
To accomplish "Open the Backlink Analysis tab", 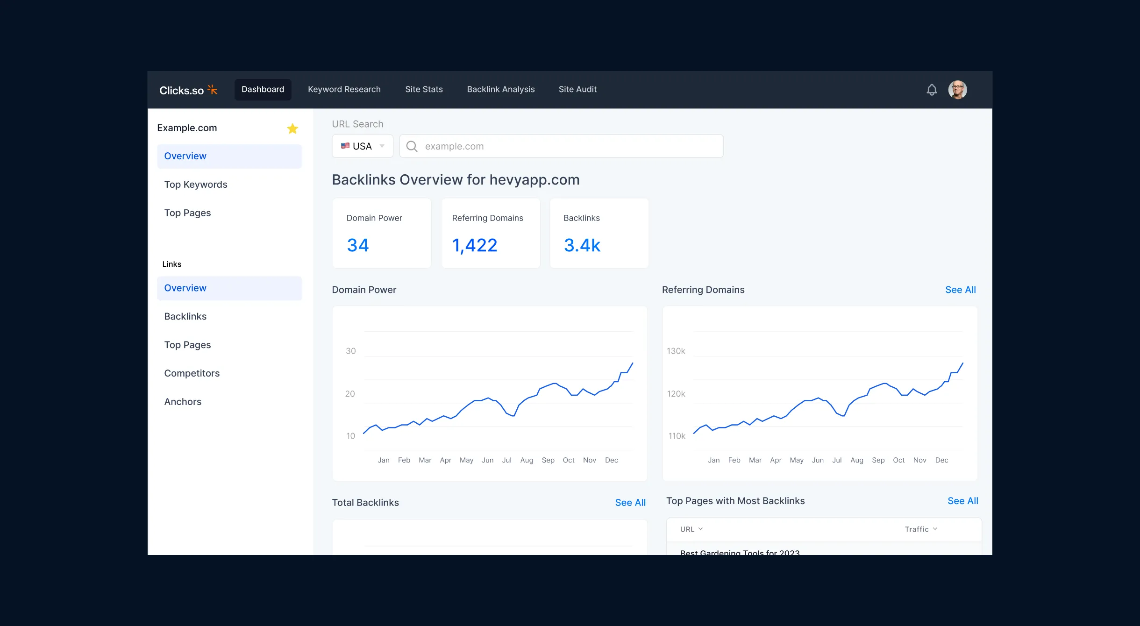I will click(501, 89).
